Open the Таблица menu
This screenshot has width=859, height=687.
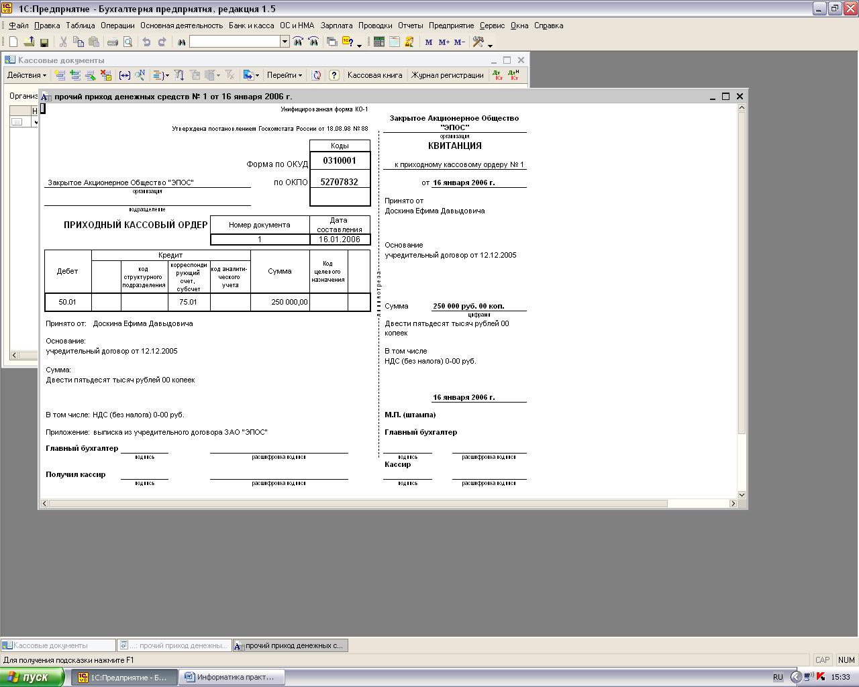tap(81, 25)
